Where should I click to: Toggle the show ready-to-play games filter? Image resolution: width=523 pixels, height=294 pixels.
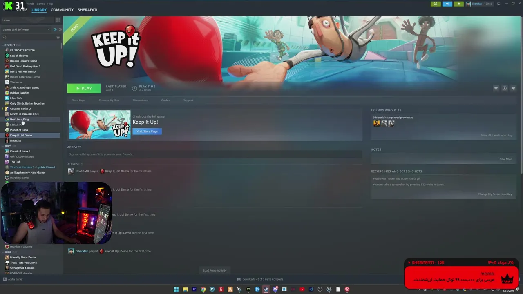point(60,29)
